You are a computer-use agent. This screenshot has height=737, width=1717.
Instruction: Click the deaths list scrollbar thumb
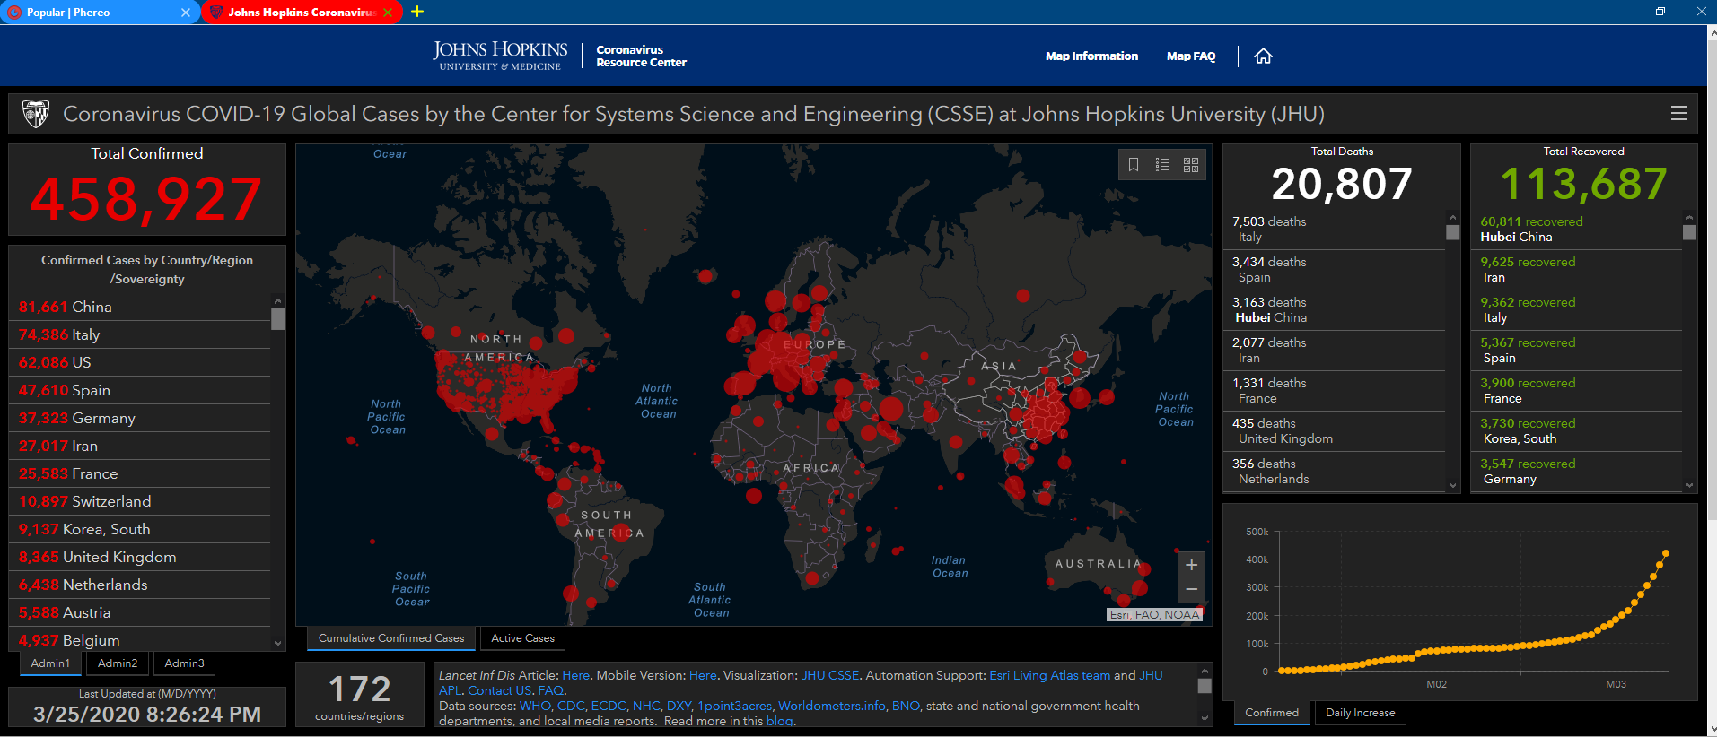pos(1453,232)
